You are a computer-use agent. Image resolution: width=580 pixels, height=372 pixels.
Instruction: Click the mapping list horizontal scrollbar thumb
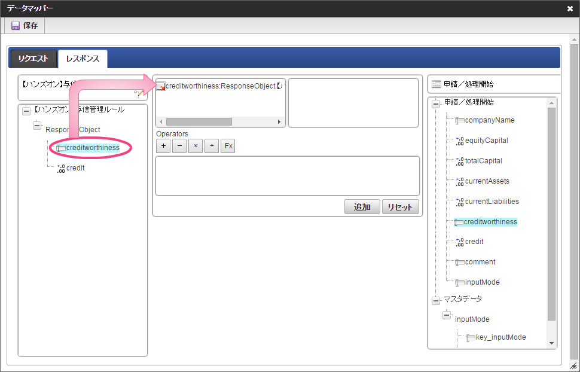coord(199,122)
